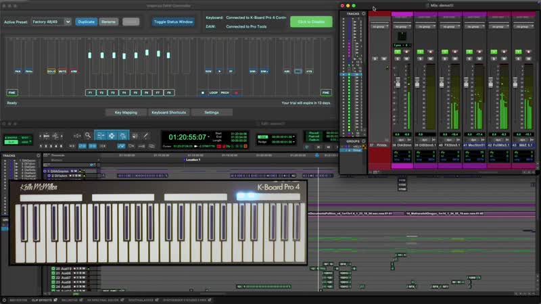Click the green Click to Disable button

(311, 22)
